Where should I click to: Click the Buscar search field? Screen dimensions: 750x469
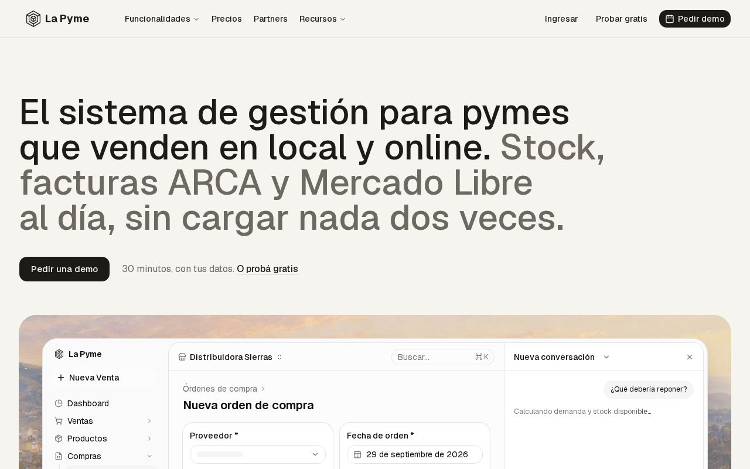(x=443, y=357)
